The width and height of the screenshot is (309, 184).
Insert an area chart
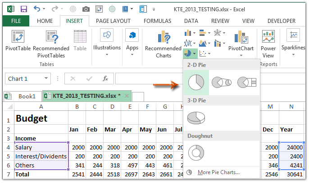[x=203, y=43]
